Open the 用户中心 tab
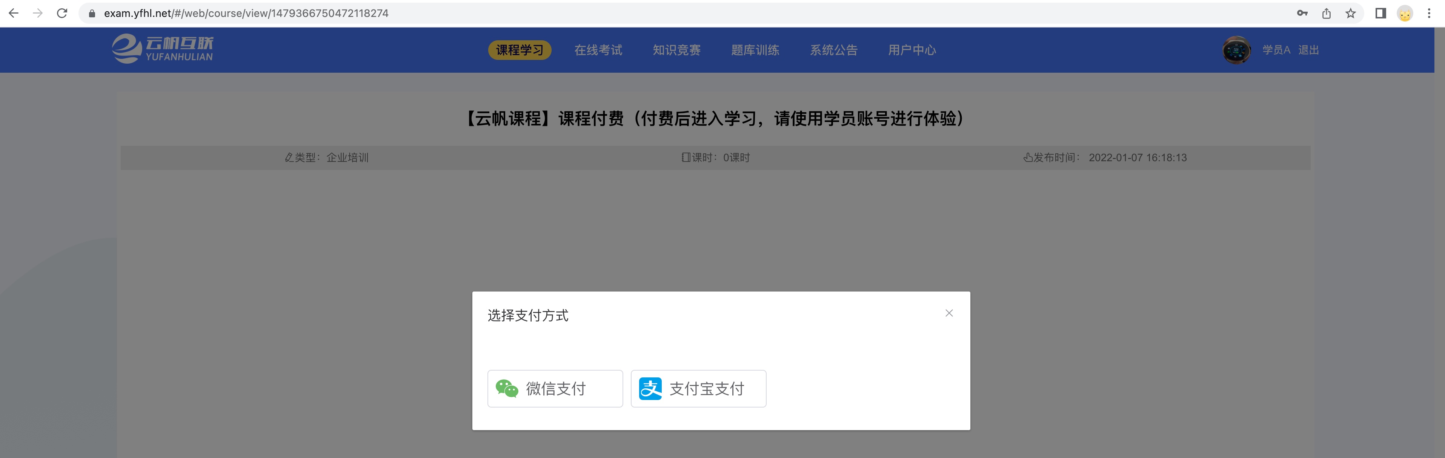The width and height of the screenshot is (1445, 458). pyautogui.click(x=912, y=50)
